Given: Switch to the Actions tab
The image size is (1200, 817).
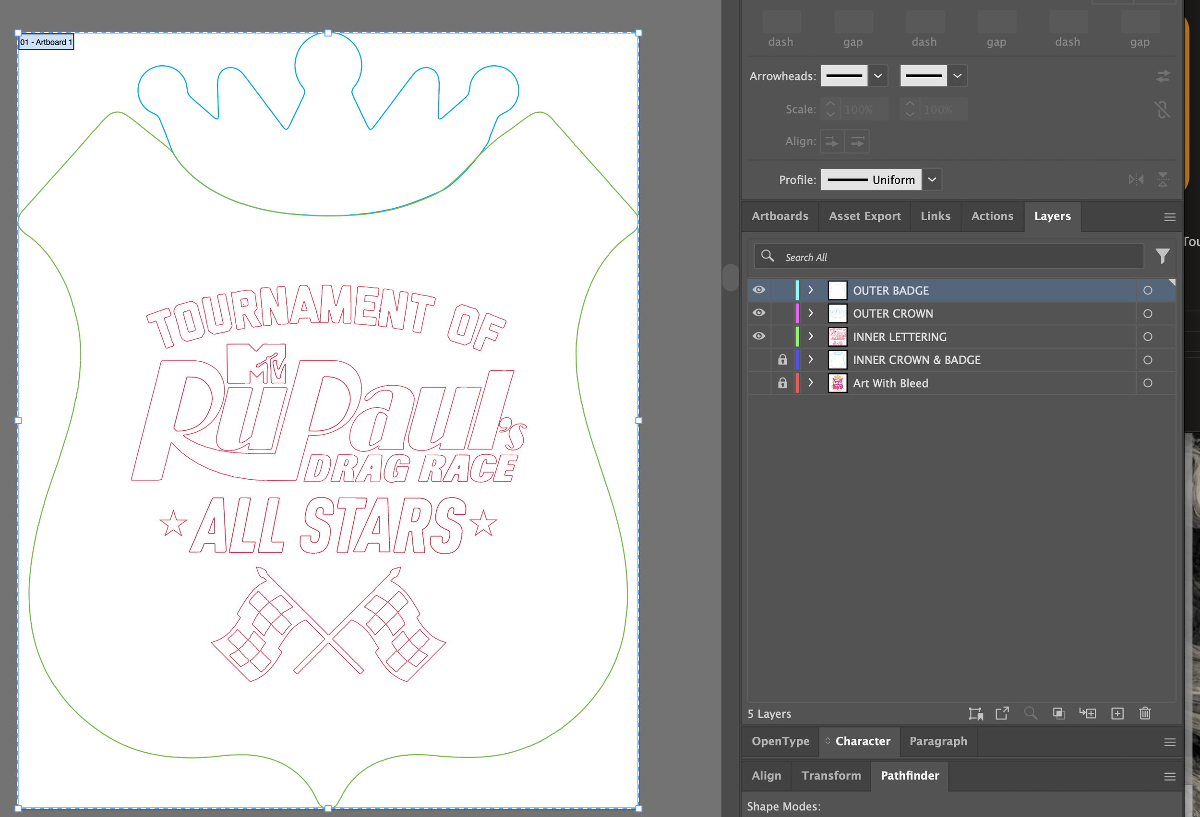Looking at the screenshot, I should pos(993,216).
